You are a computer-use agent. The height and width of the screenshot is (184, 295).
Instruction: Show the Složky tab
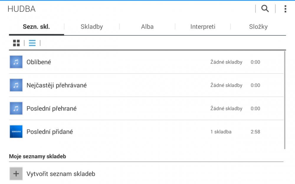pos(258,27)
